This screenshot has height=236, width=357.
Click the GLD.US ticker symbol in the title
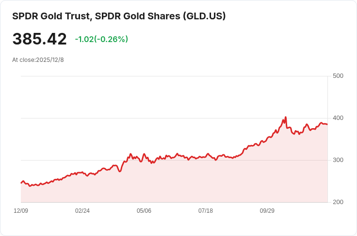tap(204, 16)
